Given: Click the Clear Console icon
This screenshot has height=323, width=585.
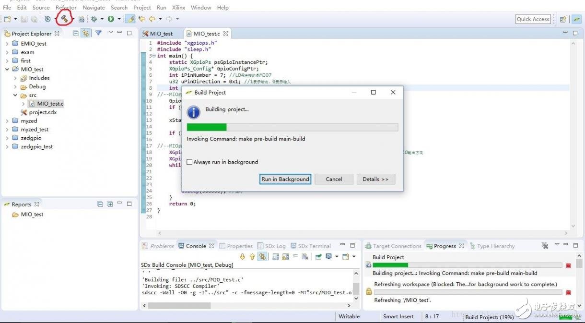Looking at the screenshot, I should coord(305,257).
